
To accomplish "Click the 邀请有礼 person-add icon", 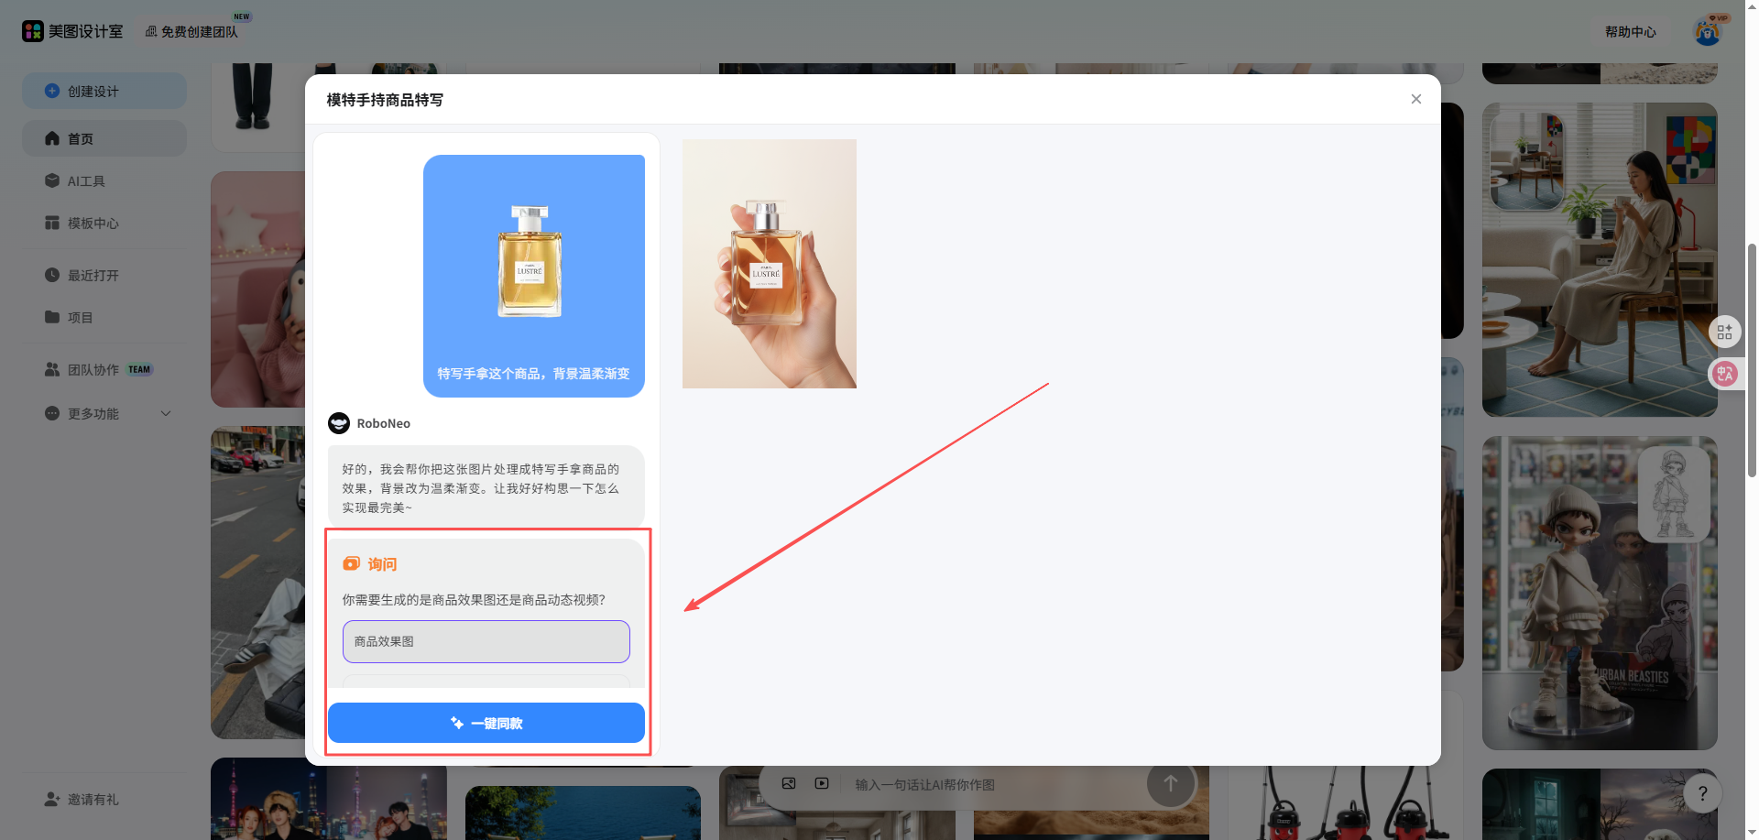I will pos(52,800).
